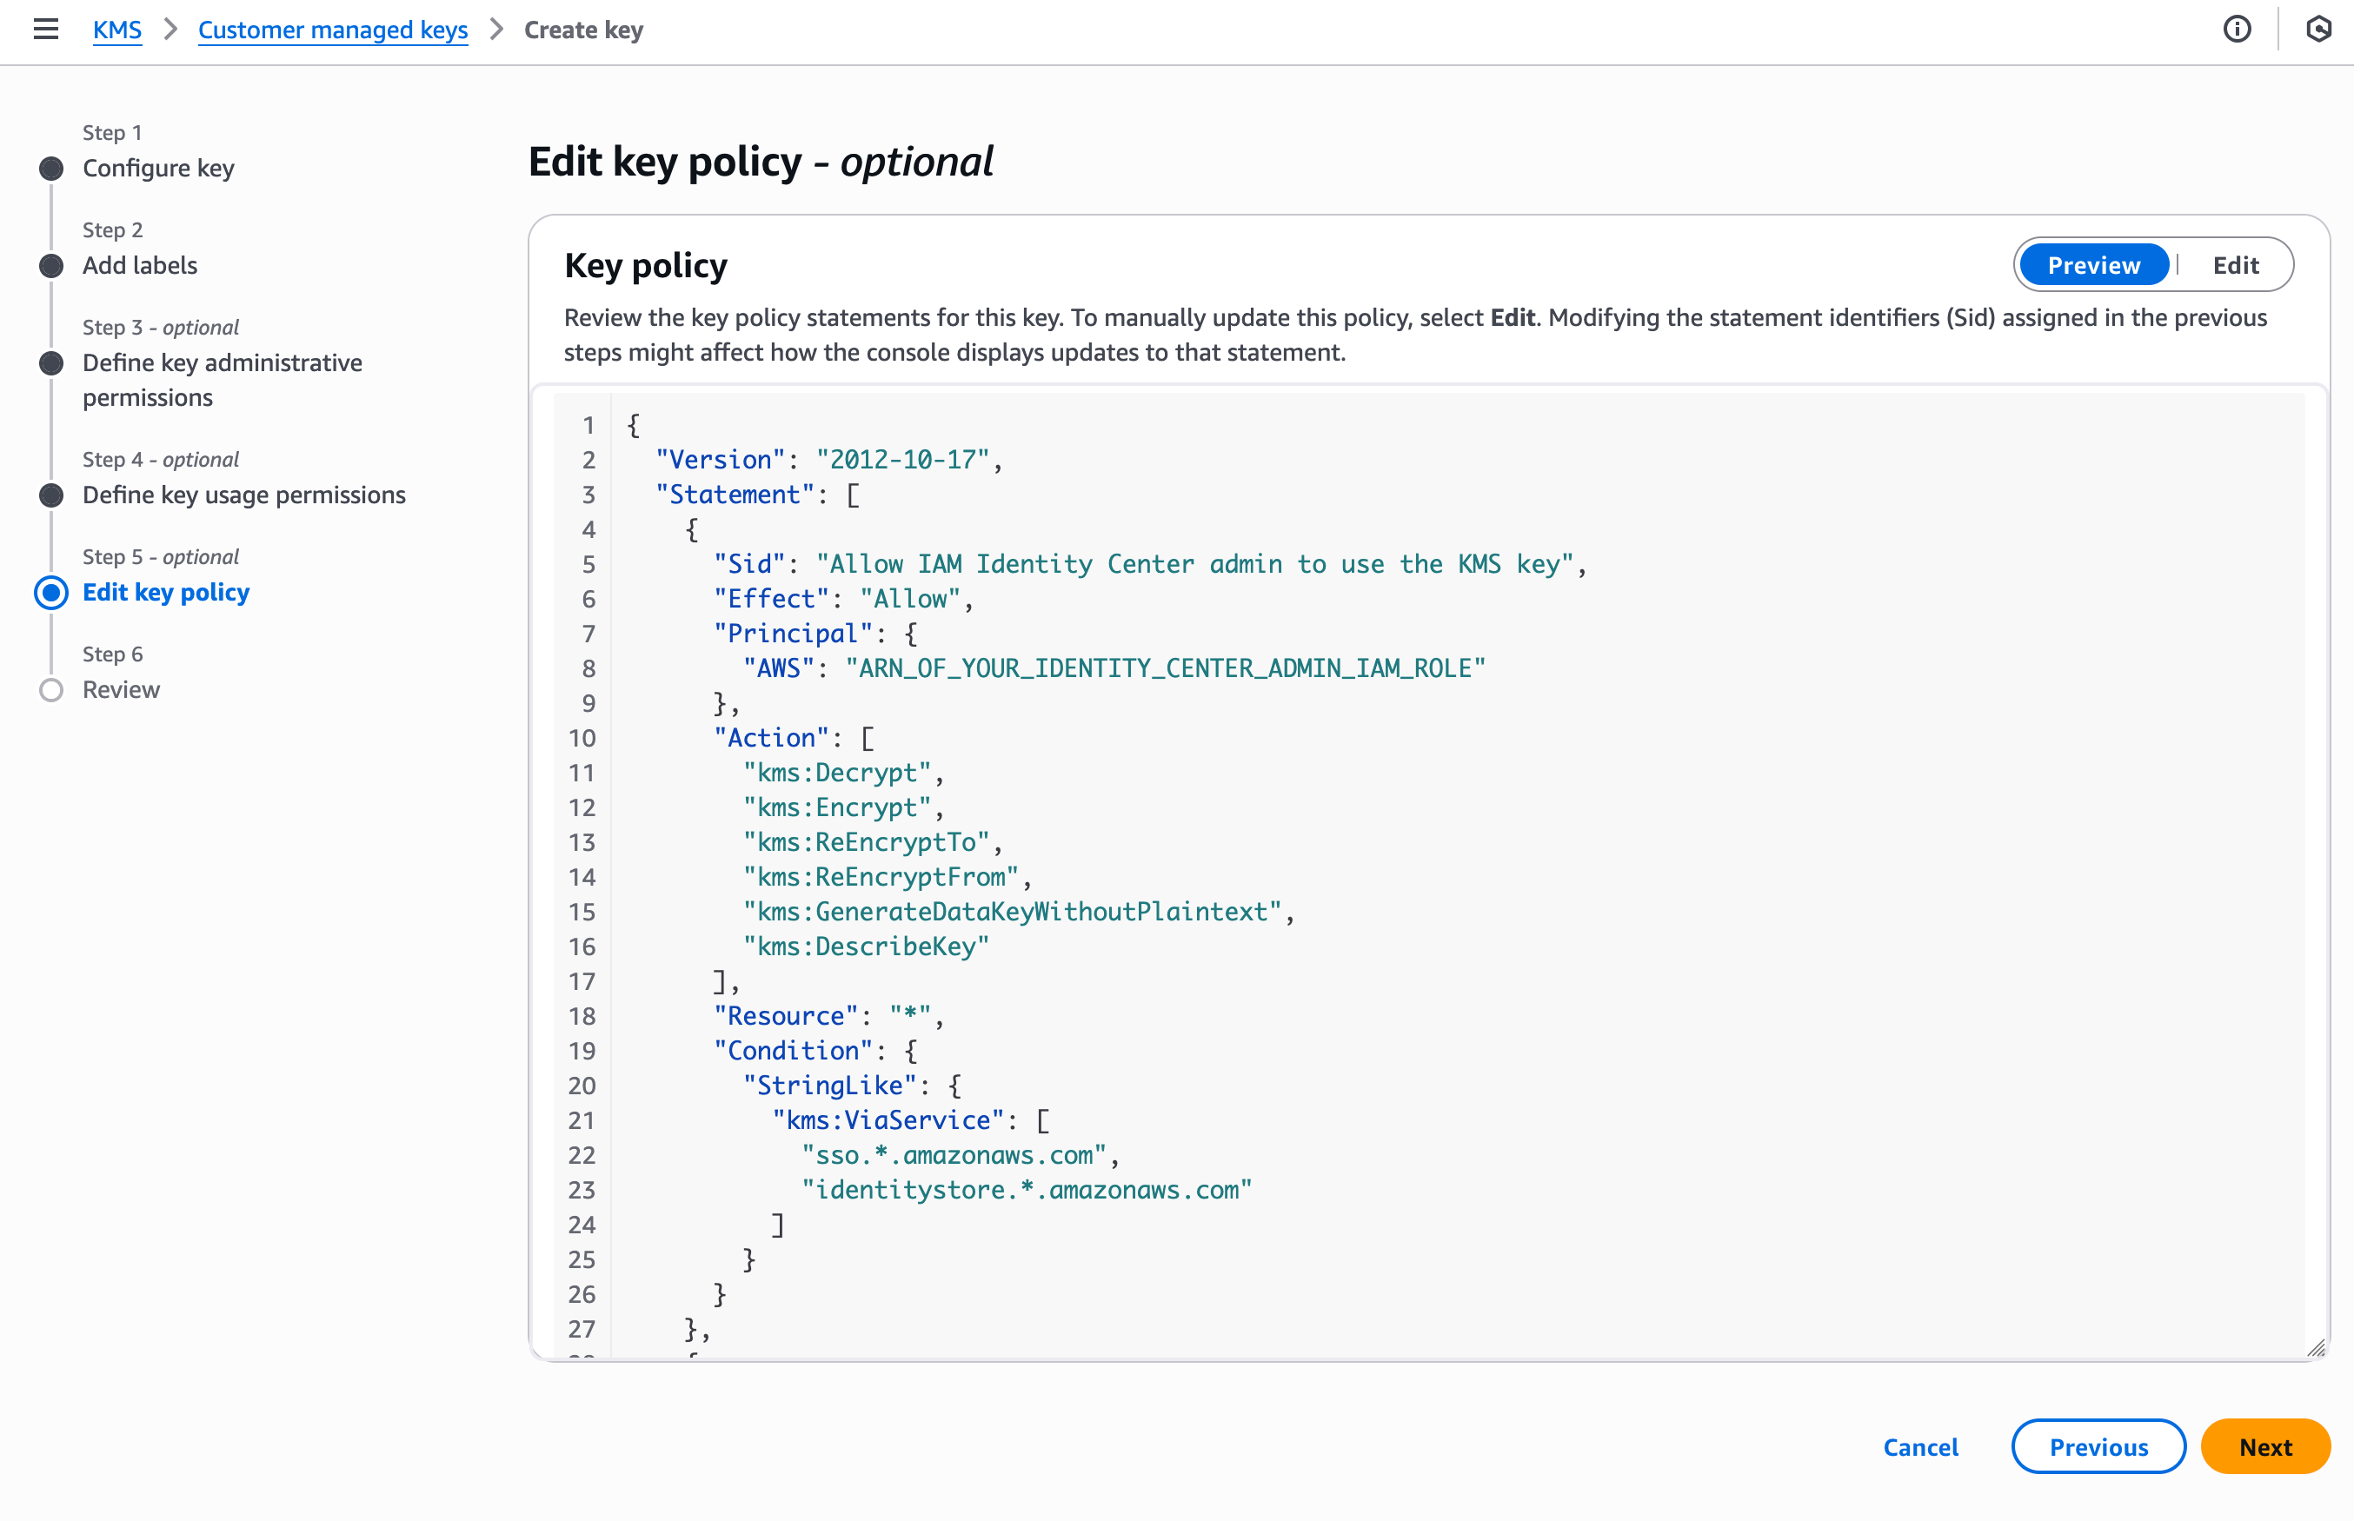
Task: Click the Add labels step circle
Action: click(x=51, y=266)
